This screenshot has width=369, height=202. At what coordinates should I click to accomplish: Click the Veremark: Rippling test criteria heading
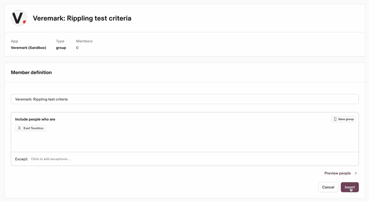[x=82, y=18]
